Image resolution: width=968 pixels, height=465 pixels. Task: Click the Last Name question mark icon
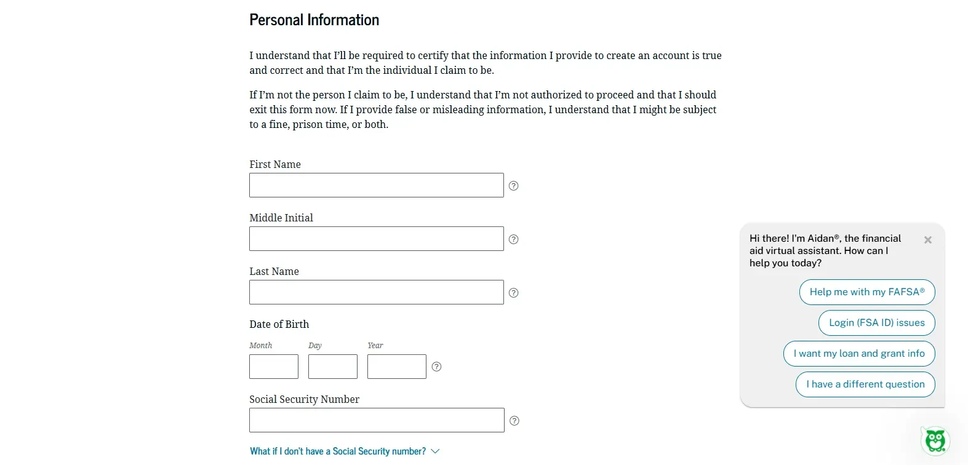tap(514, 293)
